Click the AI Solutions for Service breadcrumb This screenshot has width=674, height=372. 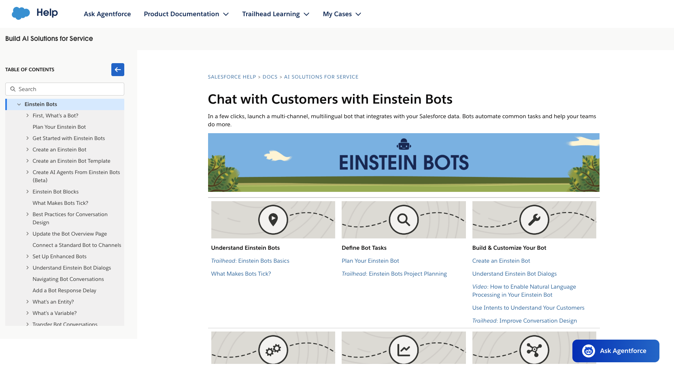click(321, 77)
